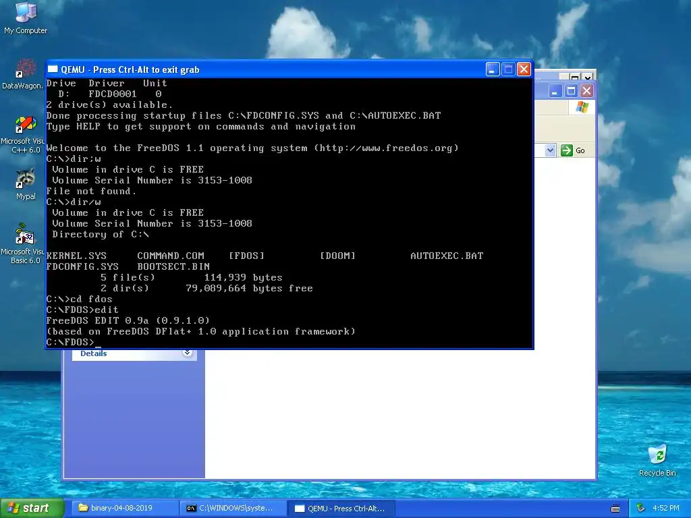Image resolution: width=691 pixels, height=518 pixels.
Task: Click the Details panel header text
Action: (93, 353)
